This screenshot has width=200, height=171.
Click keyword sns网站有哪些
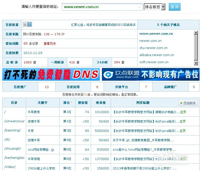click(38, 150)
